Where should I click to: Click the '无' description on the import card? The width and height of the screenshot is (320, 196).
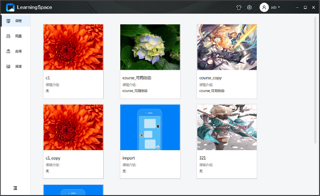tap(124, 171)
